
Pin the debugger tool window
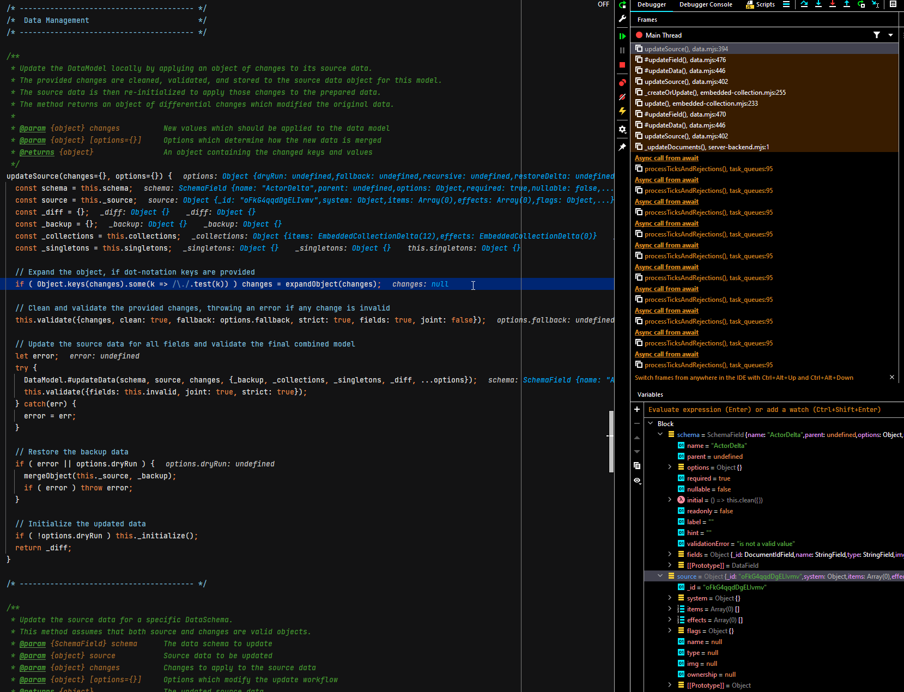point(622,147)
